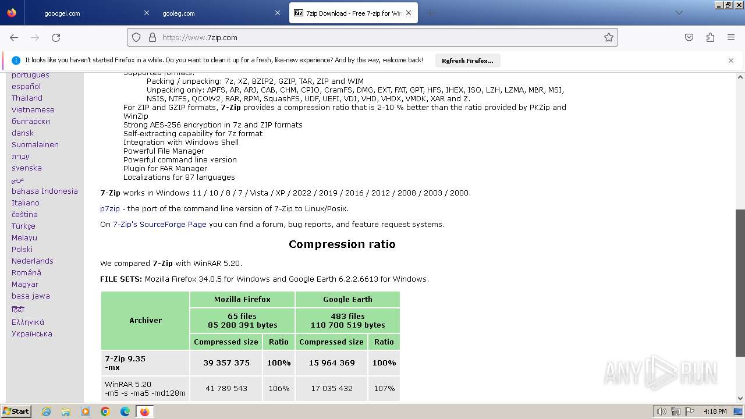Select the Vietnamese language link
Screen dimensions: 745x419
(x=33, y=109)
